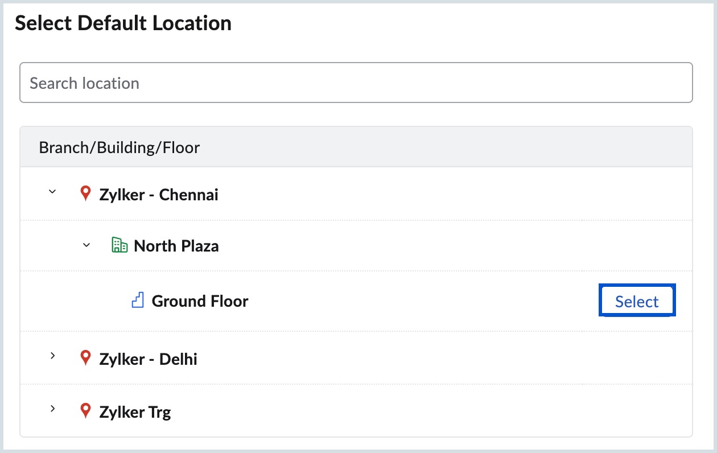The height and width of the screenshot is (453, 717).
Task: Click the Branch/Building/Floor column header
Action: [119, 147]
